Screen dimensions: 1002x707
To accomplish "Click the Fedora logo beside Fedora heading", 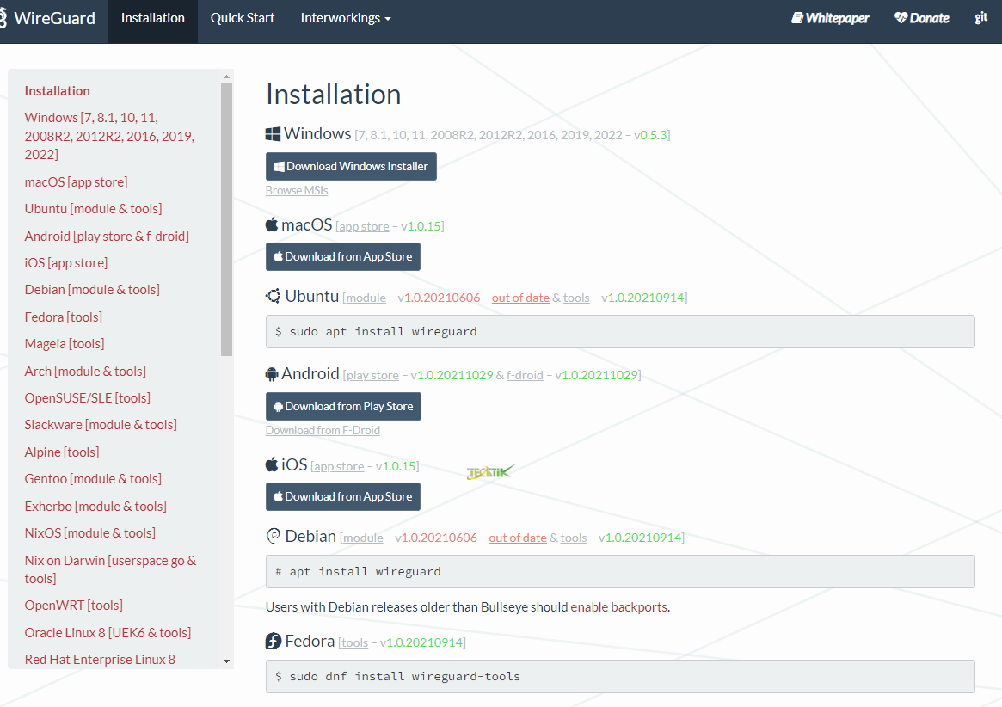I will click(x=274, y=641).
